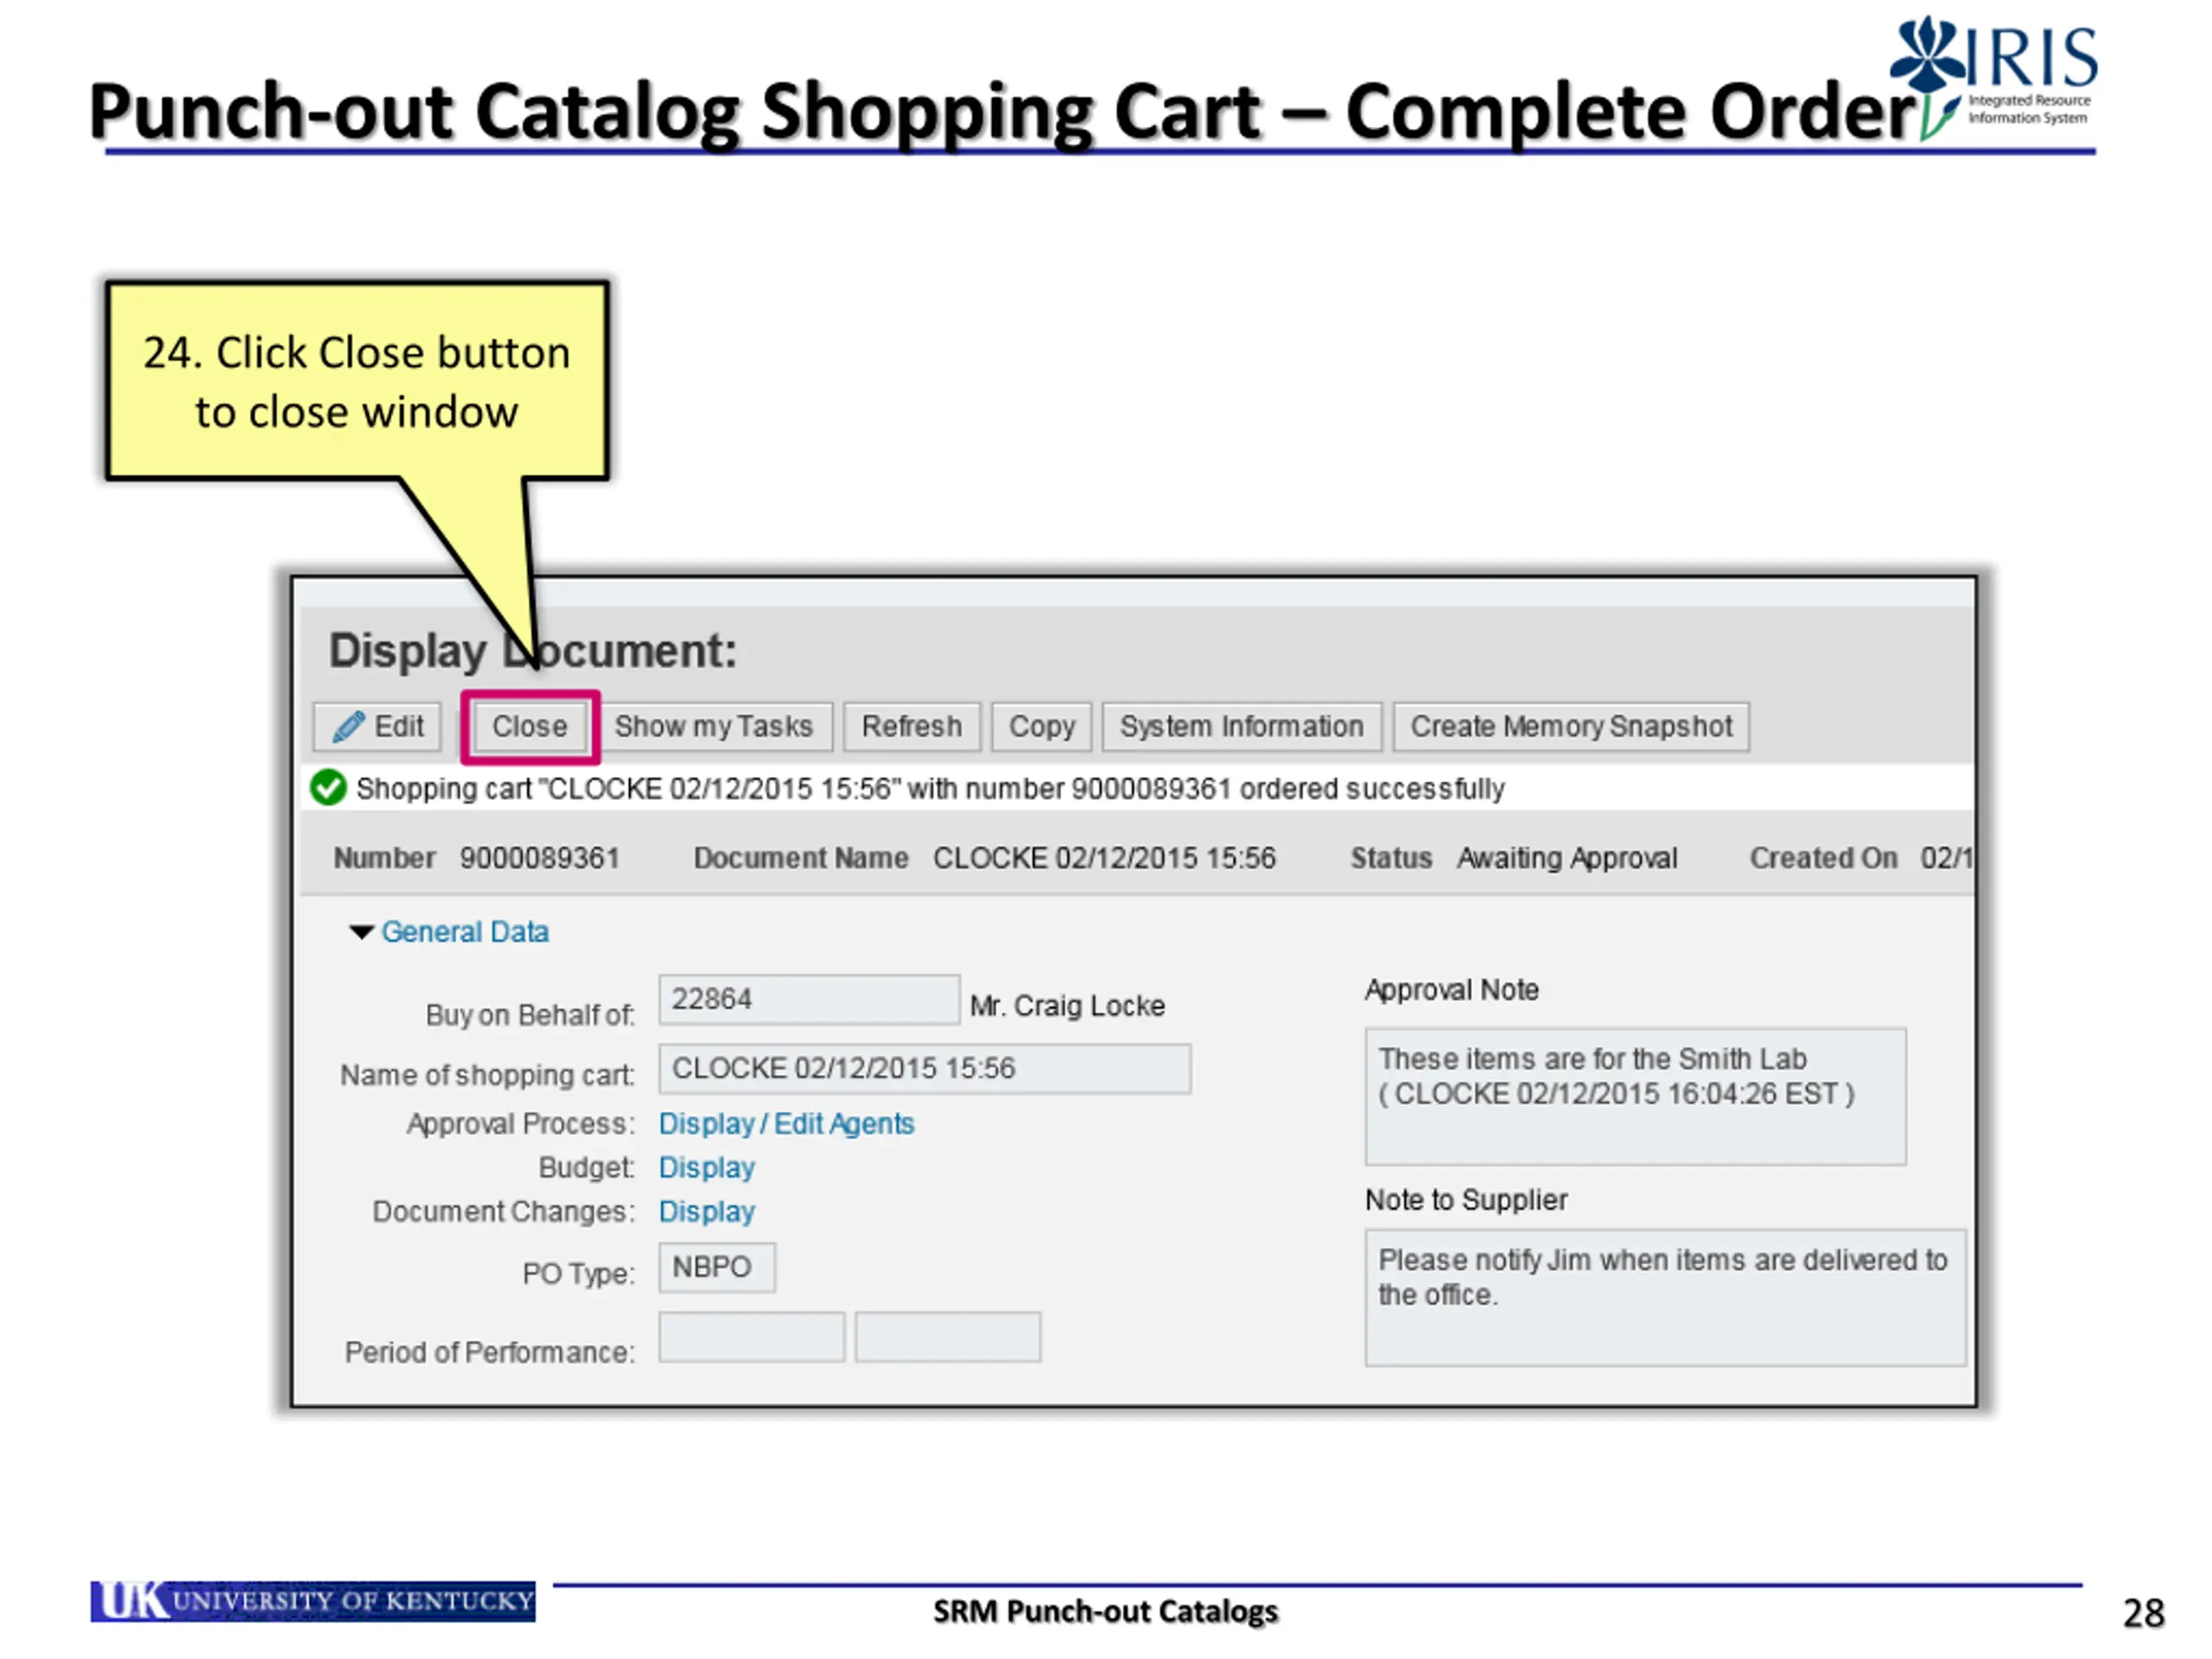This screenshot has width=2212, height=1659.
Task: Click the Approval Note text box
Action: coord(1635,1096)
